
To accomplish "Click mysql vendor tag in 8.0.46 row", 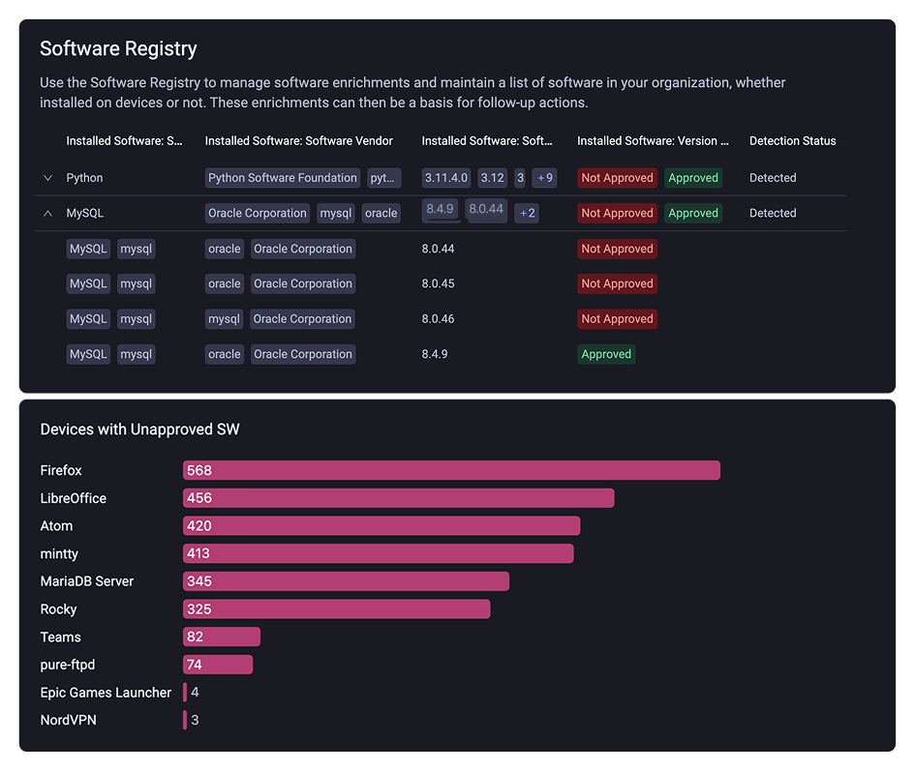I will 224,319.
